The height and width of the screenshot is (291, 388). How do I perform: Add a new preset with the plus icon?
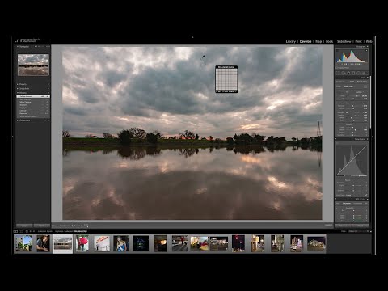click(48, 84)
